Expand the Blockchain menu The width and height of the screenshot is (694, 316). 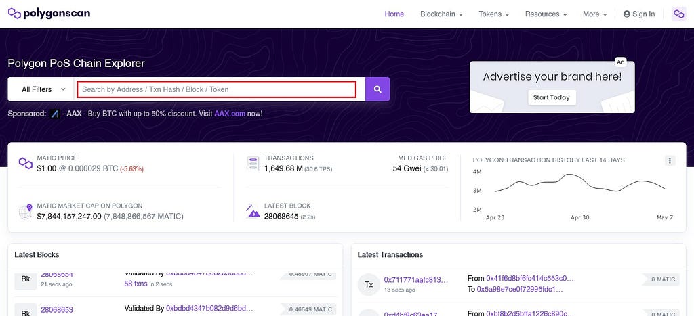coord(441,14)
